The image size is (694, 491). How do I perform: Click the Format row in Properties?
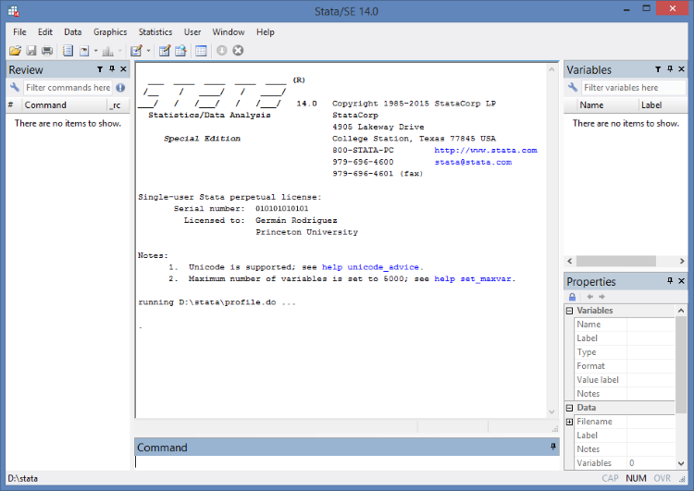[x=625, y=366]
